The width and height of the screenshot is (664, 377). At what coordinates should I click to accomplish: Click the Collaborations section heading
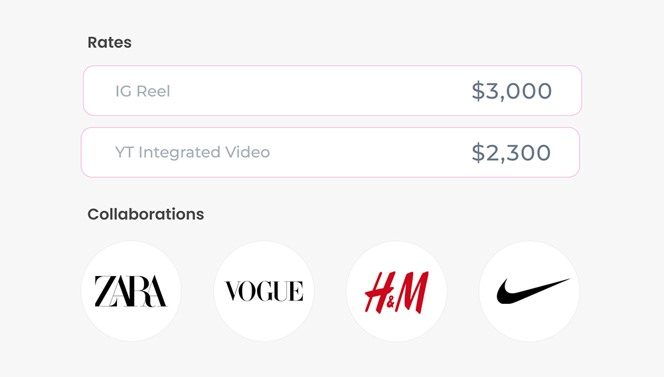(x=145, y=214)
